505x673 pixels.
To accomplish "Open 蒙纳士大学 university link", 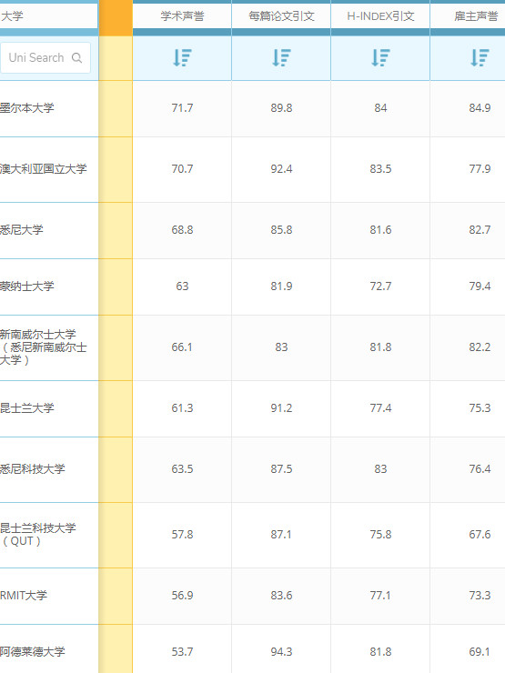I will tap(26, 286).
